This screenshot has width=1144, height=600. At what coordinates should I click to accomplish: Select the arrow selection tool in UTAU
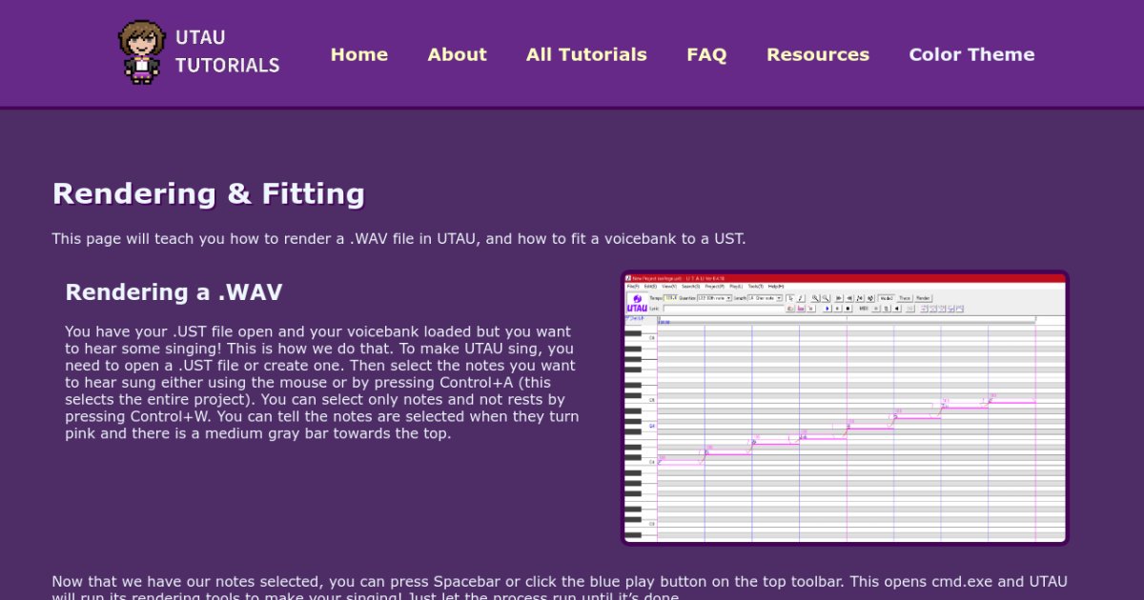[789, 298]
